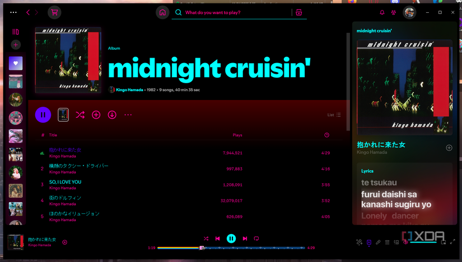Connect to a device

coord(396,242)
